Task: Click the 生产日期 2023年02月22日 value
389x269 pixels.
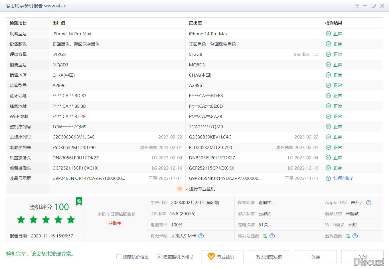Action: coord(195,203)
